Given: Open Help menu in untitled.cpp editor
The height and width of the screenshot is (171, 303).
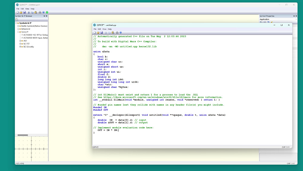Looking at the screenshot, I should (x=110, y=29).
